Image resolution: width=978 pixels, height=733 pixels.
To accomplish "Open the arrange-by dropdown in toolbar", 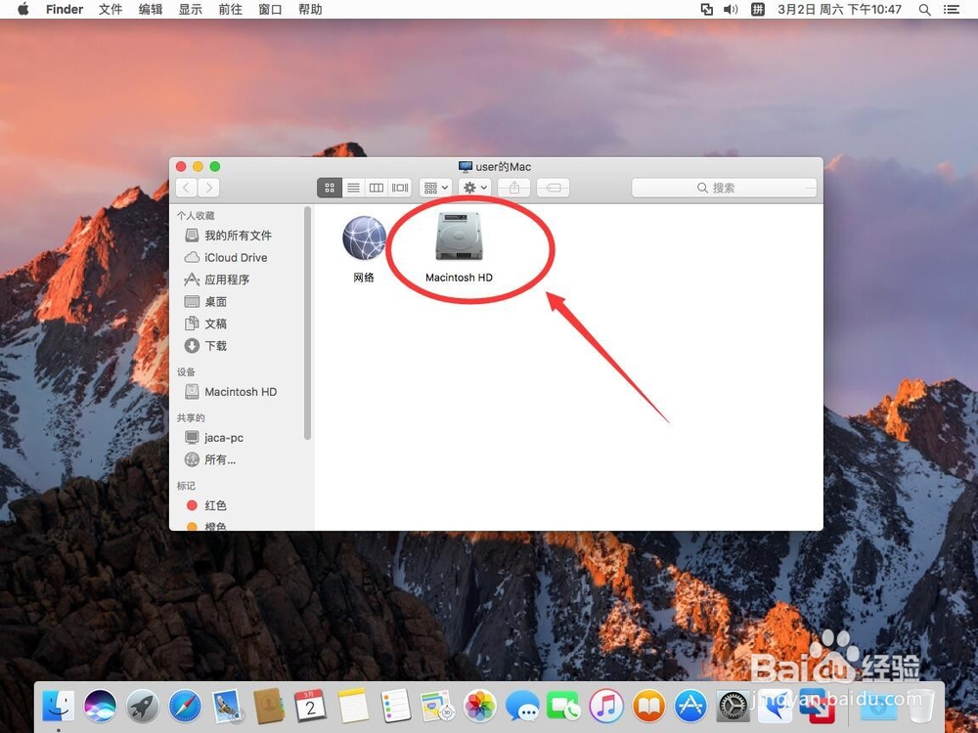I will click(x=436, y=188).
